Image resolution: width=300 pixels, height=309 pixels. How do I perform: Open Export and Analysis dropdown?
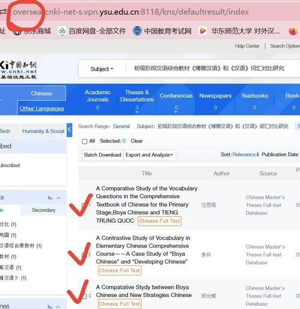click(x=149, y=155)
